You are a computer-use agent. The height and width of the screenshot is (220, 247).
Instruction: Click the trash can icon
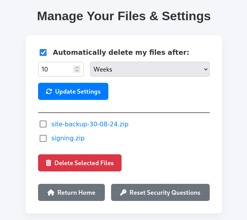[x=49, y=163]
